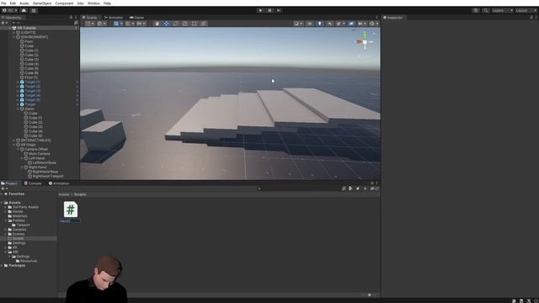Select the Rotate tool
Viewport: 539px width, 303px height.
pyautogui.click(x=176, y=24)
